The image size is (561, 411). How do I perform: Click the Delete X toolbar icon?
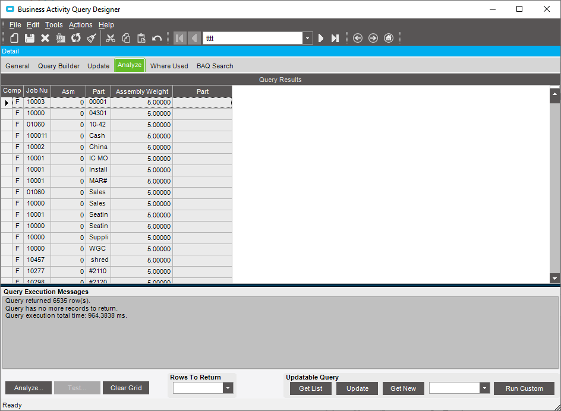[x=45, y=38]
